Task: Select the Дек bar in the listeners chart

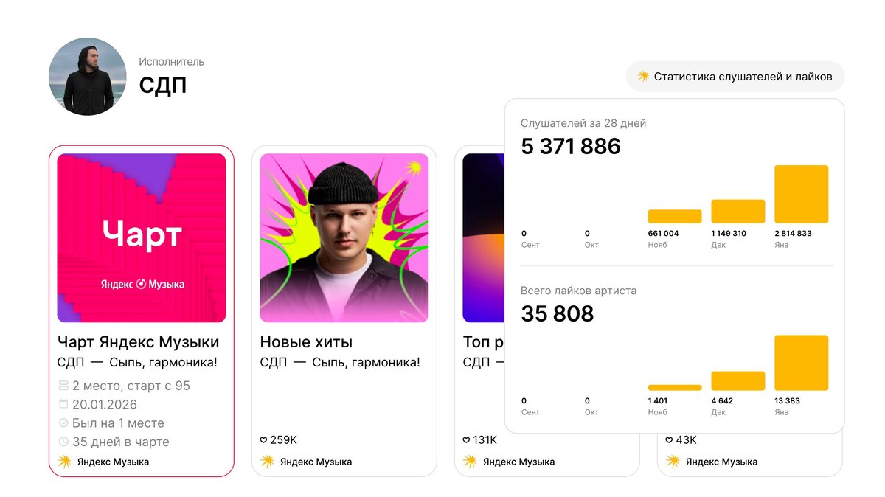Action: [x=737, y=211]
